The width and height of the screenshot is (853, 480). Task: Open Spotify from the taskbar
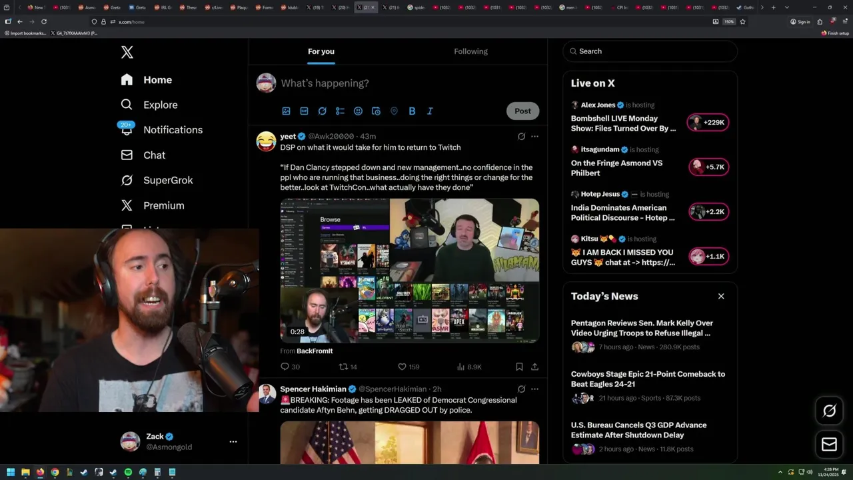(128, 472)
